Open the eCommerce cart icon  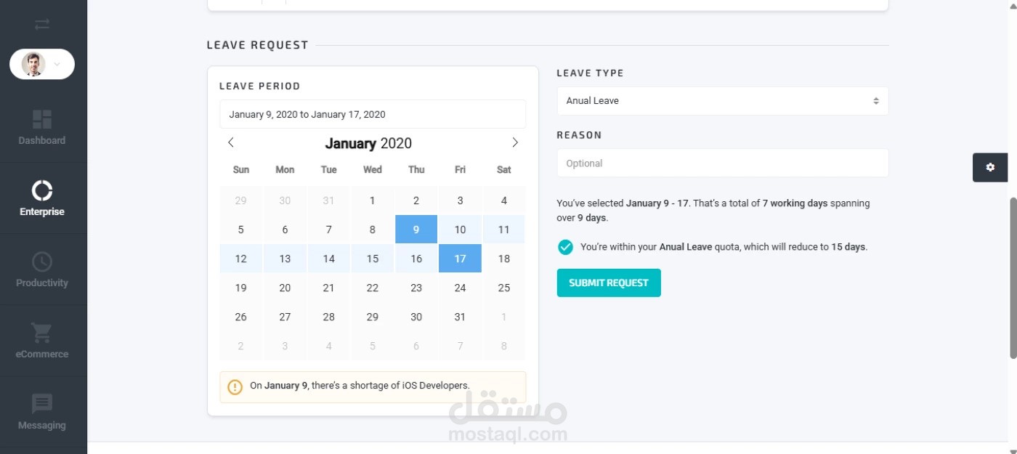coord(42,333)
